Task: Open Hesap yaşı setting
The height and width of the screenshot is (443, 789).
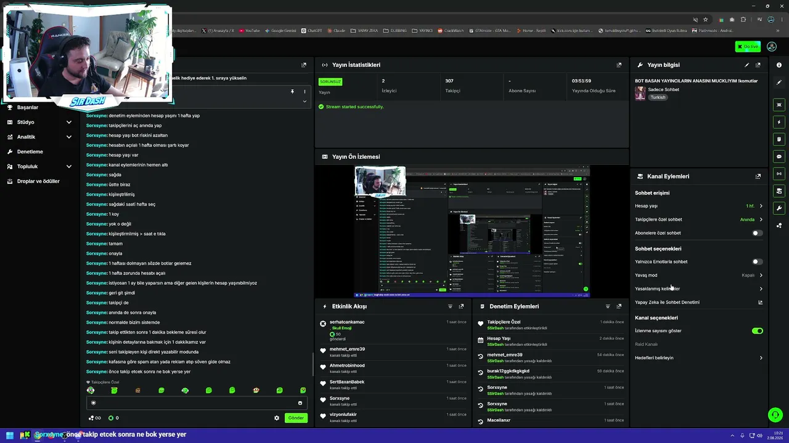Action: coord(698,206)
